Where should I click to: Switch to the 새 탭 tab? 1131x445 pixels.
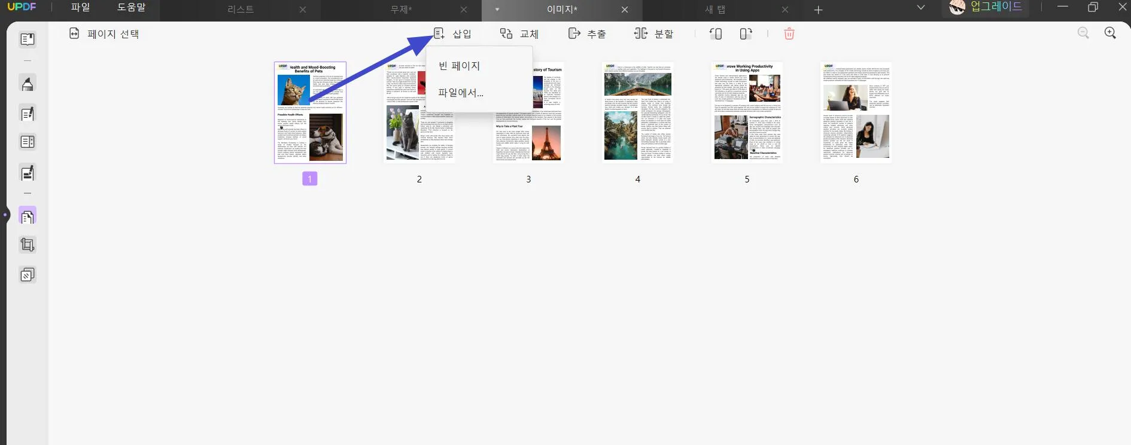tap(715, 10)
